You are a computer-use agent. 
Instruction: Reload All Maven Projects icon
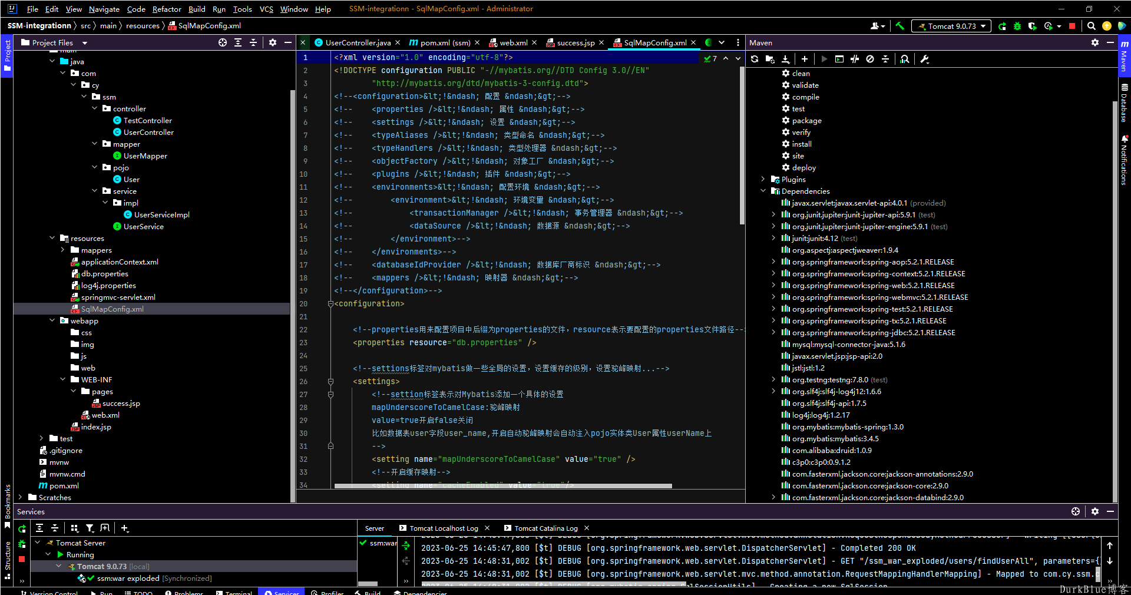(755, 59)
